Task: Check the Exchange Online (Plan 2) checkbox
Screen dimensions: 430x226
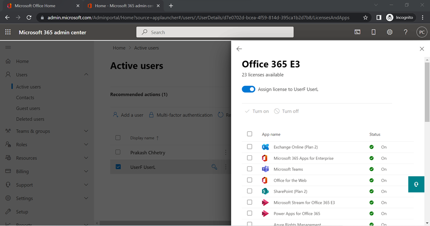Action: click(x=250, y=147)
